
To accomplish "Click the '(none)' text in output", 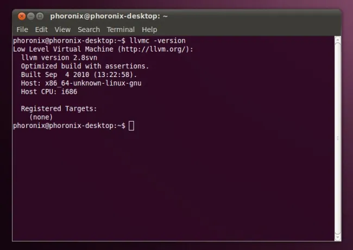I will coord(41,117).
